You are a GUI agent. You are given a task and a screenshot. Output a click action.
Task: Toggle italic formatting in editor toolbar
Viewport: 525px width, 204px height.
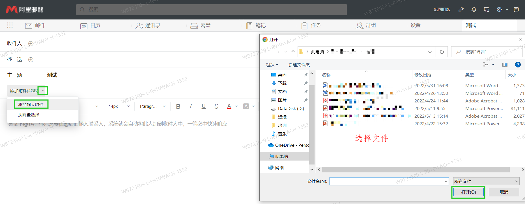191,106
